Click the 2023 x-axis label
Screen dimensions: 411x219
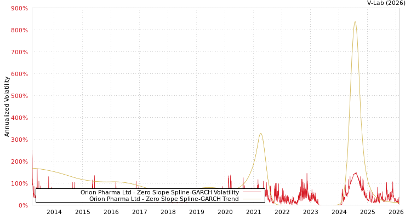click(x=311, y=212)
